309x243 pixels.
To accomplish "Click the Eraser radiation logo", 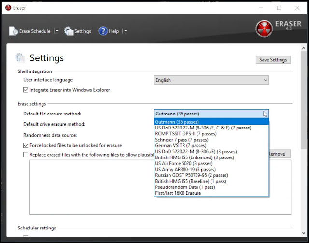I will tap(264, 29).
